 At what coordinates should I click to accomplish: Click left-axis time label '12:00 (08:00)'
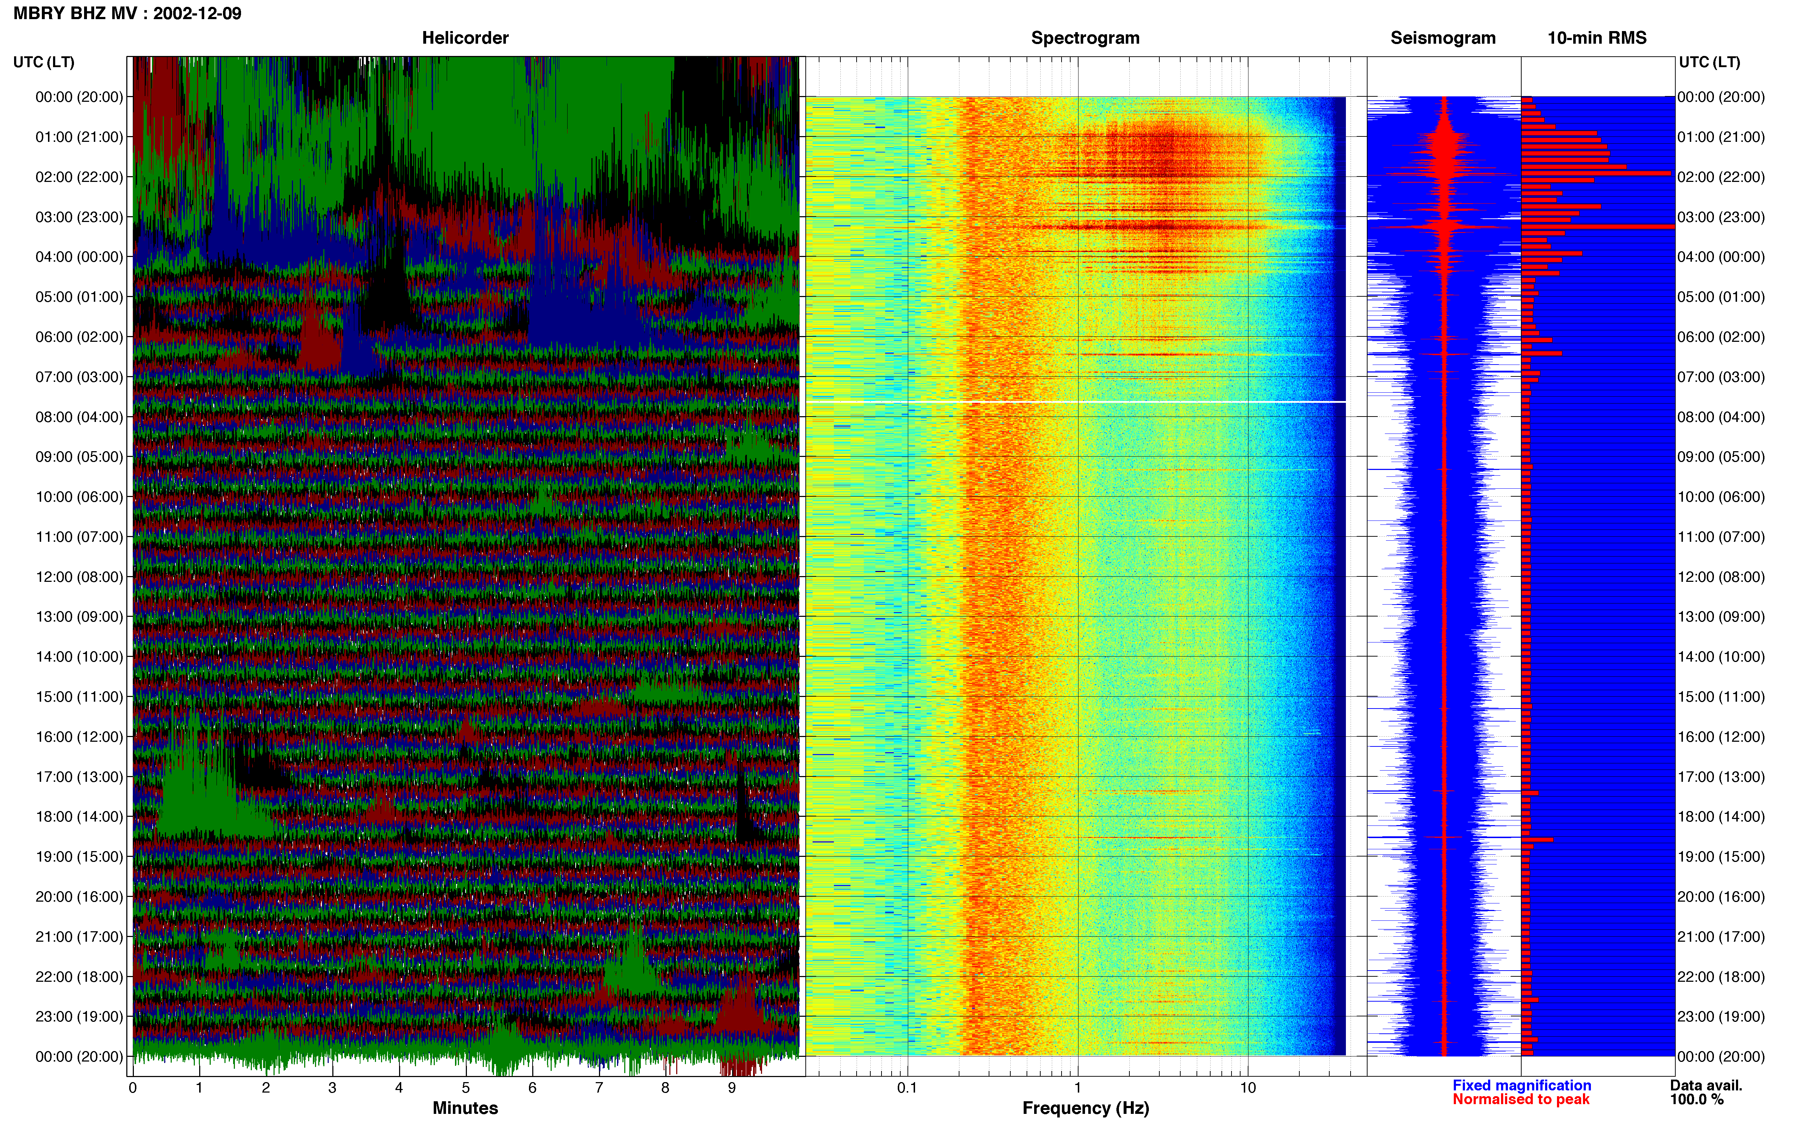tap(79, 577)
